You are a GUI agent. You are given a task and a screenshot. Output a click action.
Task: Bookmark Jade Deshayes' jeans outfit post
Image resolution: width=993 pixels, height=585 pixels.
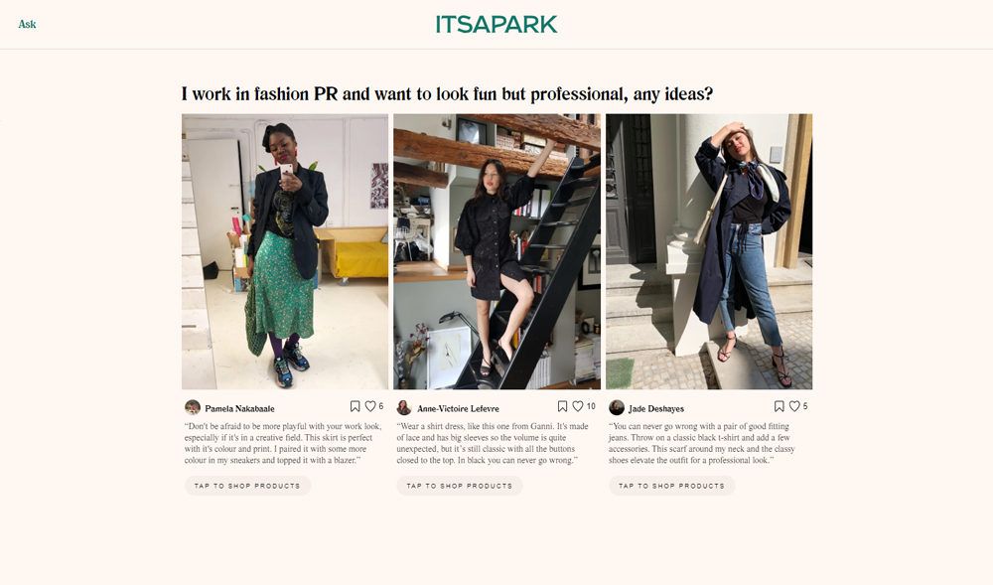click(x=779, y=406)
